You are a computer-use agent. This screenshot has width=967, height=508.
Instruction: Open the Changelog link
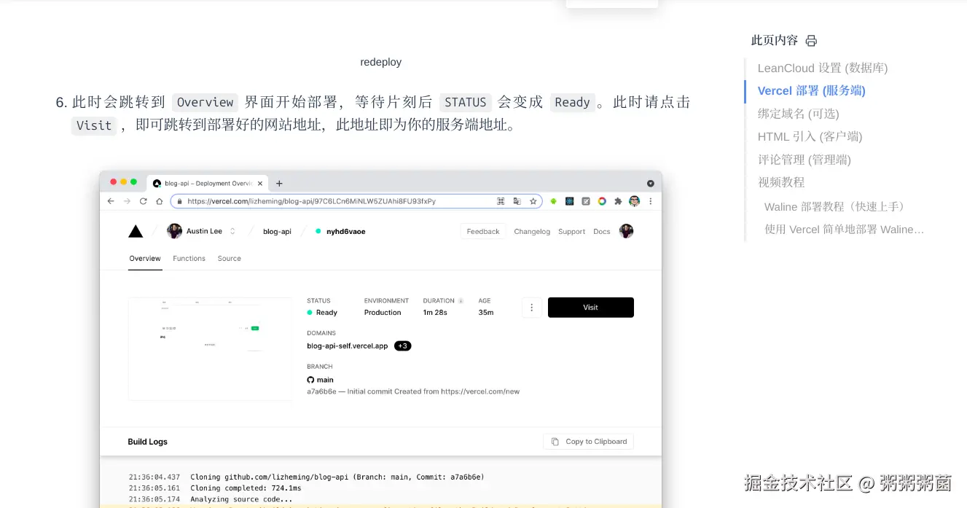[532, 232]
